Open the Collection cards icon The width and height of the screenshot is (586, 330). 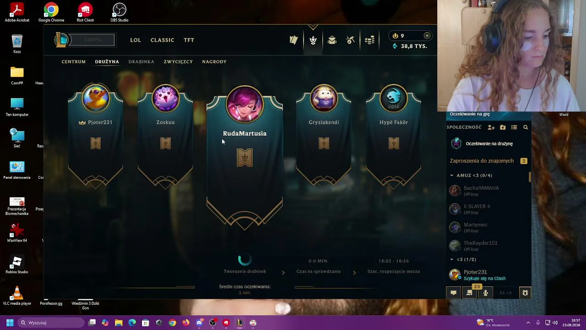pyautogui.click(x=294, y=40)
